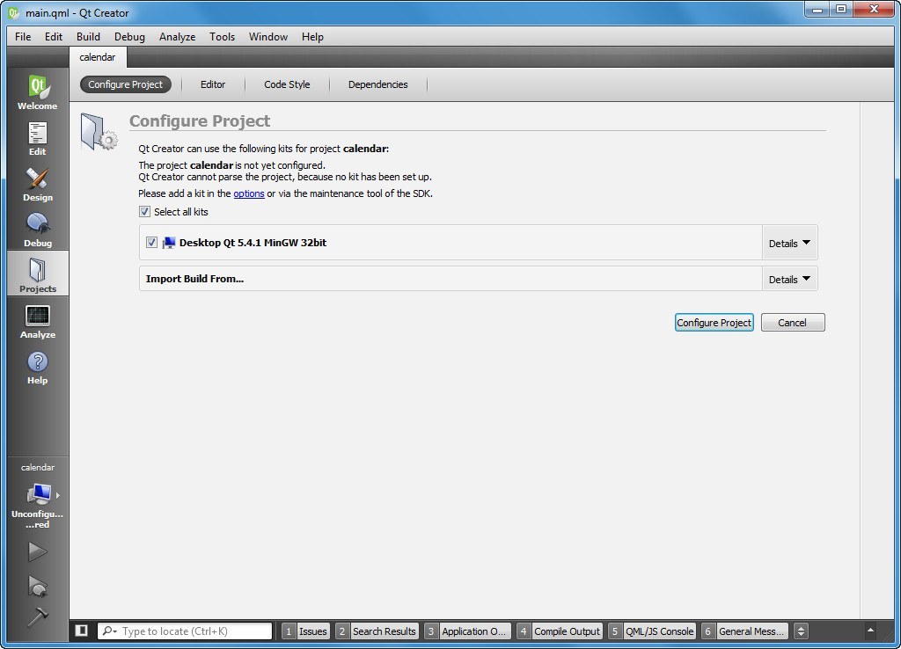The height and width of the screenshot is (649, 901).
Task: Click the Cancel button
Action: pos(793,322)
